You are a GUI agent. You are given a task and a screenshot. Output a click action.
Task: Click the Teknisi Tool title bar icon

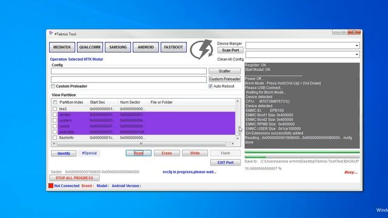(x=51, y=33)
